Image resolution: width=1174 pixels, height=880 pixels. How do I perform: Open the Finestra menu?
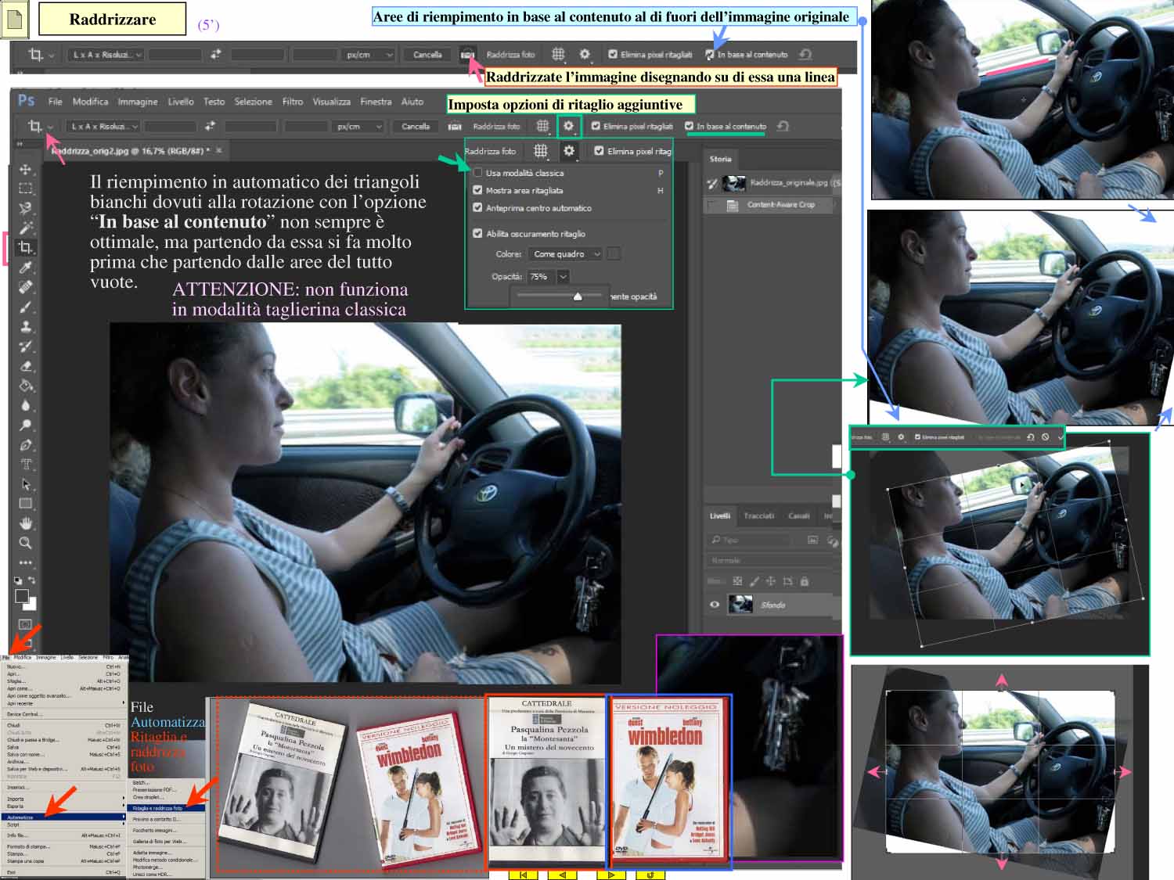376,102
